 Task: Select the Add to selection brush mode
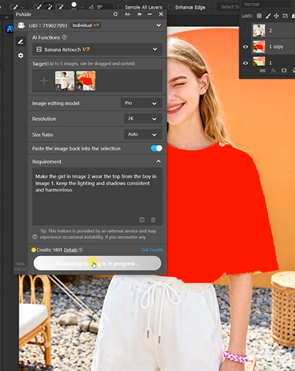coord(49,7)
